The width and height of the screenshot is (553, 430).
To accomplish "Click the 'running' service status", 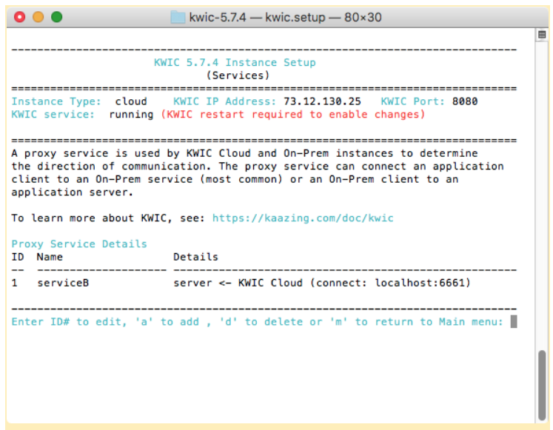I will point(131,115).
